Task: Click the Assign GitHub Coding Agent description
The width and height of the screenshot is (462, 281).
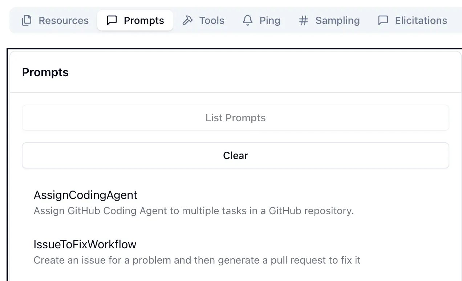Action: [x=194, y=211]
